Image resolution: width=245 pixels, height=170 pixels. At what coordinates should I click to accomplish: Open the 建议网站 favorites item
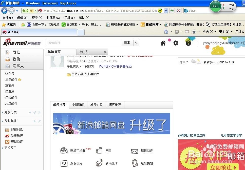(151, 25)
